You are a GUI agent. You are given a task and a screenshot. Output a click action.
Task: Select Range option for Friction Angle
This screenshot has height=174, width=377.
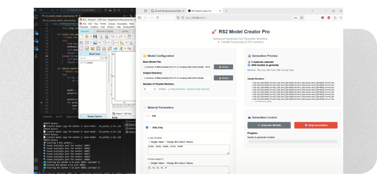[166, 164]
